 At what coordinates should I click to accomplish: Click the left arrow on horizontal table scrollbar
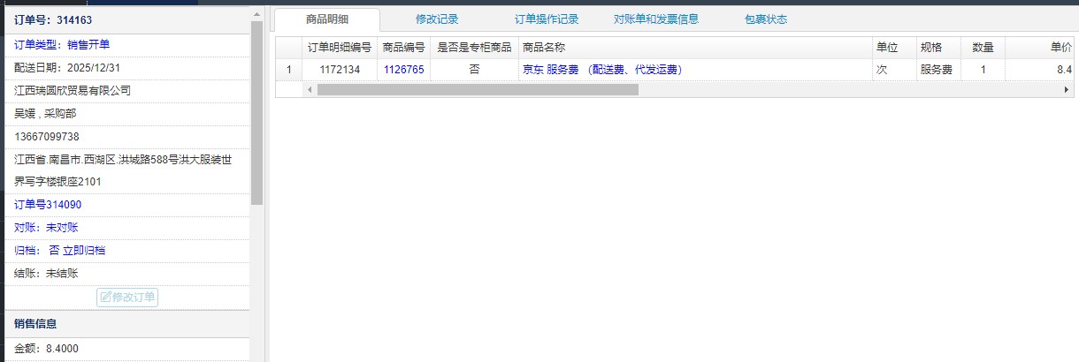point(310,89)
